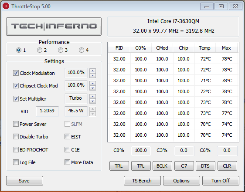Viewport: 245px width, 192px height.
Task: Click the C0% 100.0 summary field
Action: click(x=141, y=151)
